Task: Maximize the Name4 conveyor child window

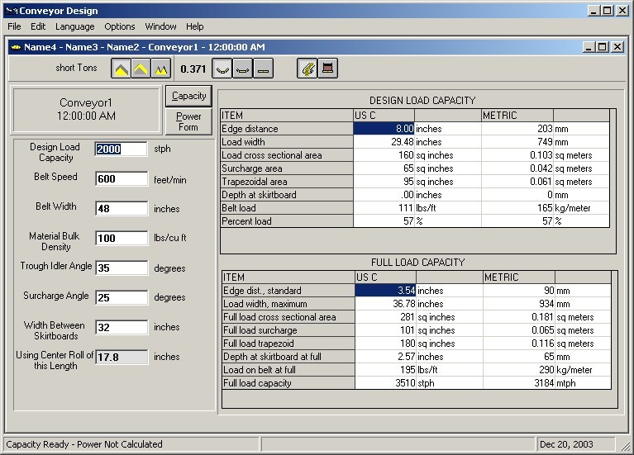Action: (x=603, y=47)
